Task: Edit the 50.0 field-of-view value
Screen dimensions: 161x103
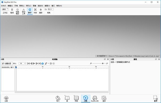Action: point(50,9)
